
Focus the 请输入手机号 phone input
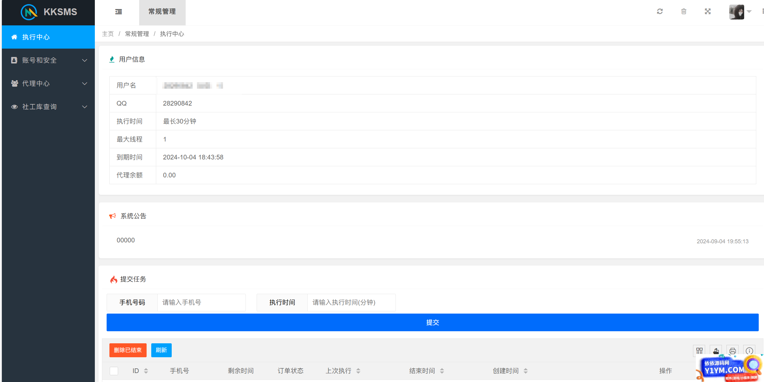click(x=201, y=302)
